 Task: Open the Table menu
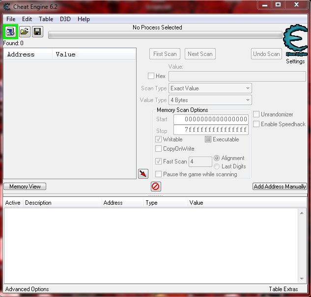click(x=46, y=19)
